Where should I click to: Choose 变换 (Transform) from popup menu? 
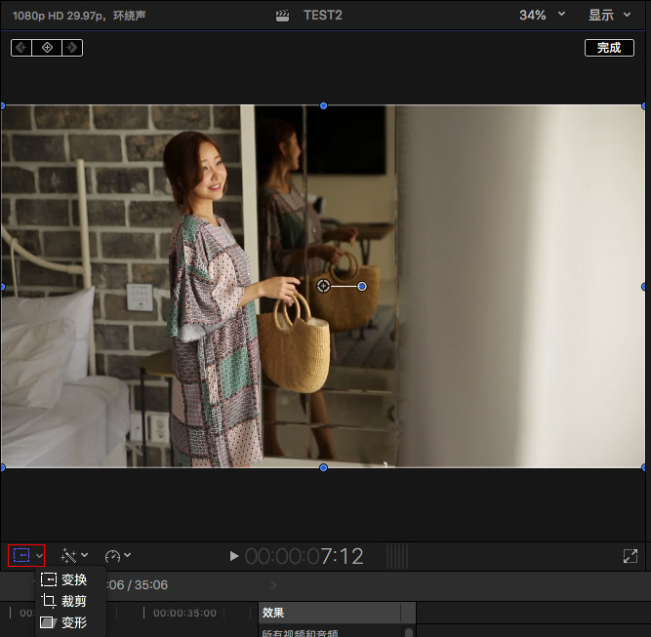pos(64,579)
